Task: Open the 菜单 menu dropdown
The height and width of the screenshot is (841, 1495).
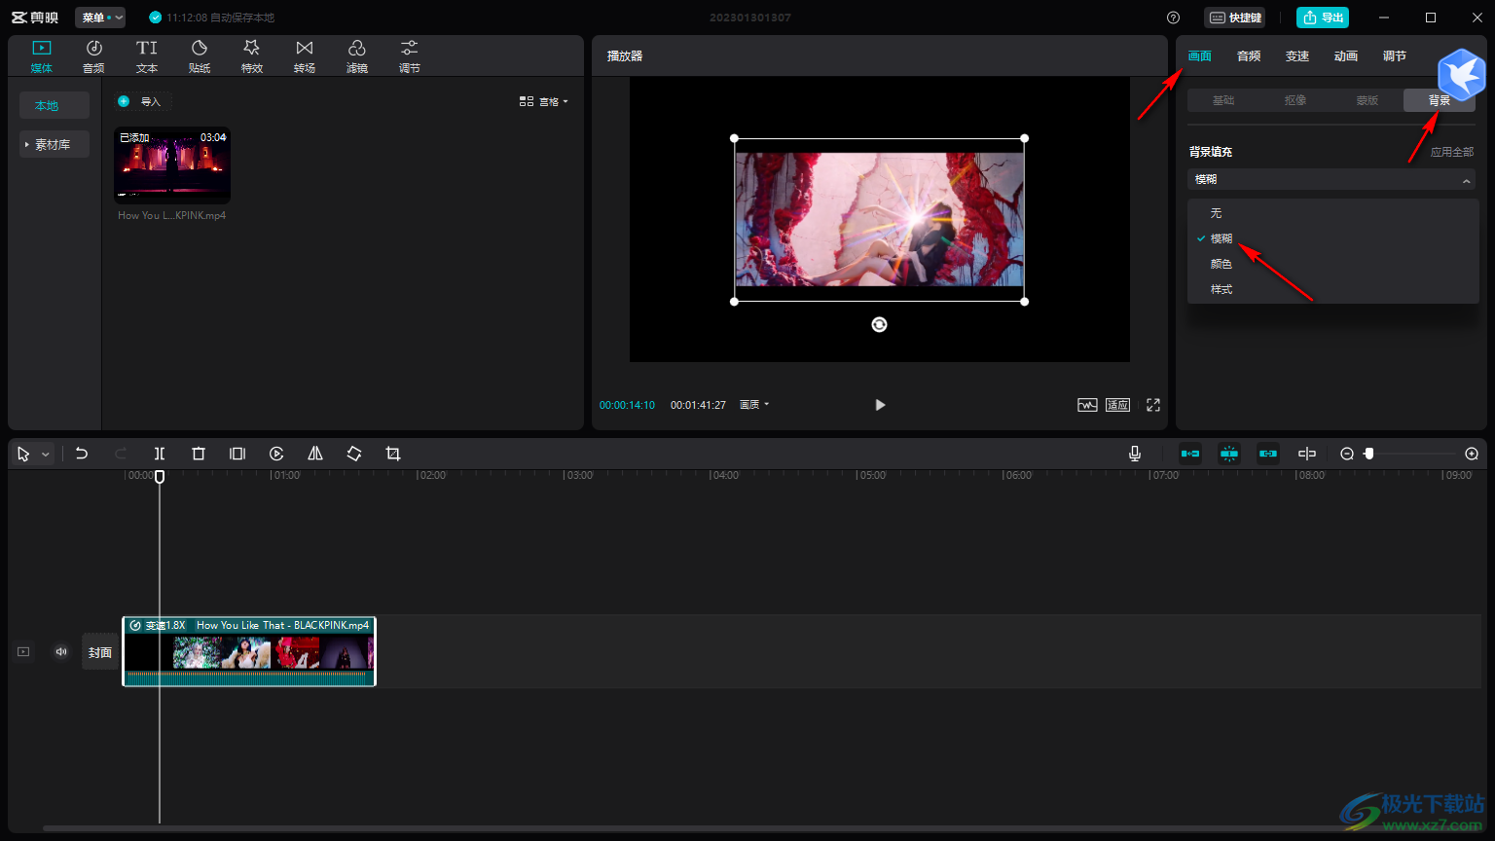Action: (100, 18)
